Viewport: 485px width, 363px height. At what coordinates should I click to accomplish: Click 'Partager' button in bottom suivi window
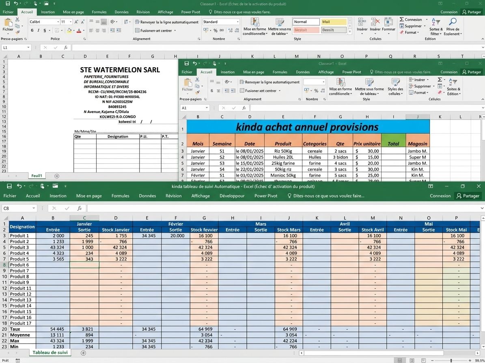(x=468, y=196)
